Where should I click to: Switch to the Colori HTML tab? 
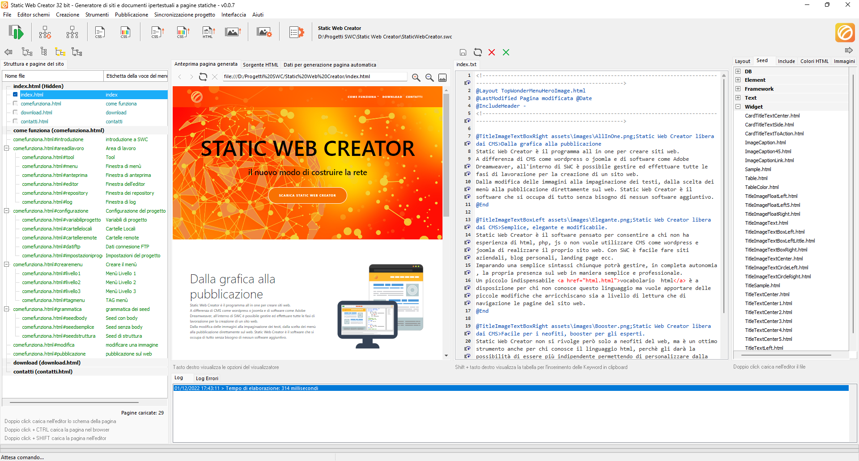pos(814,61)
